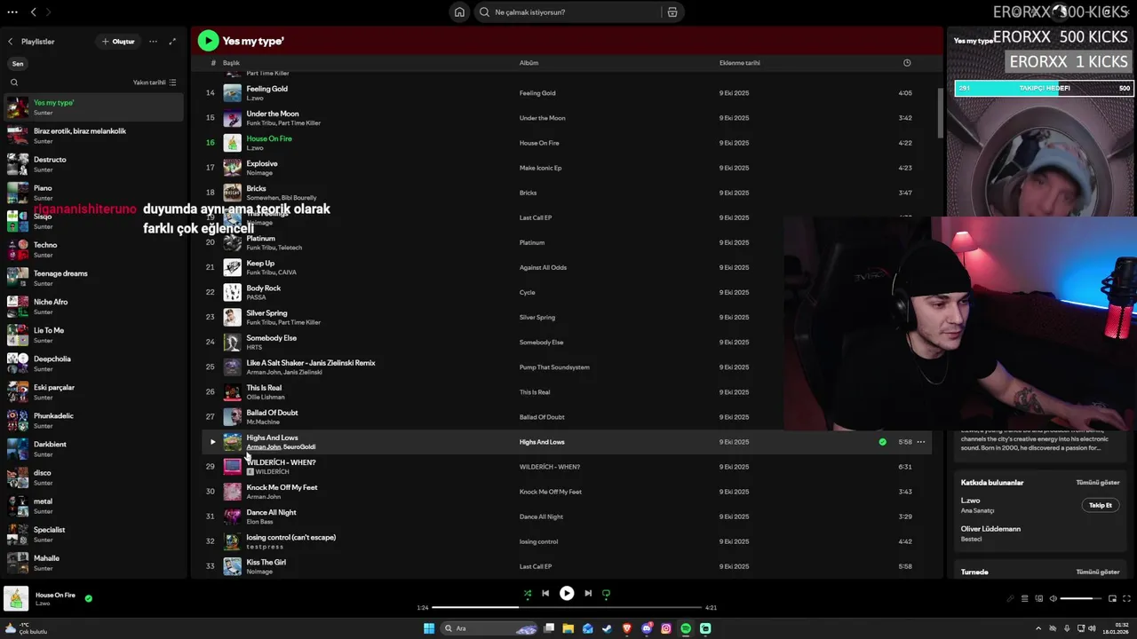Toggle the Sen filter chip
This screenshot has height=639, width=1137.
[18, 64]
